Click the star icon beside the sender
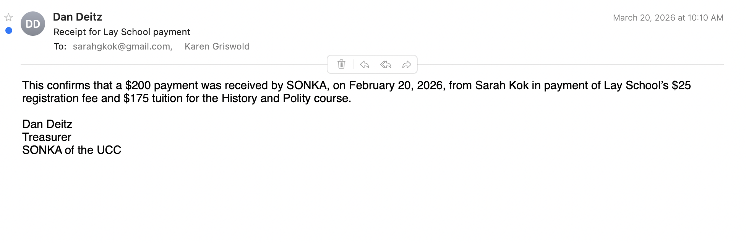 coord(8,18)
